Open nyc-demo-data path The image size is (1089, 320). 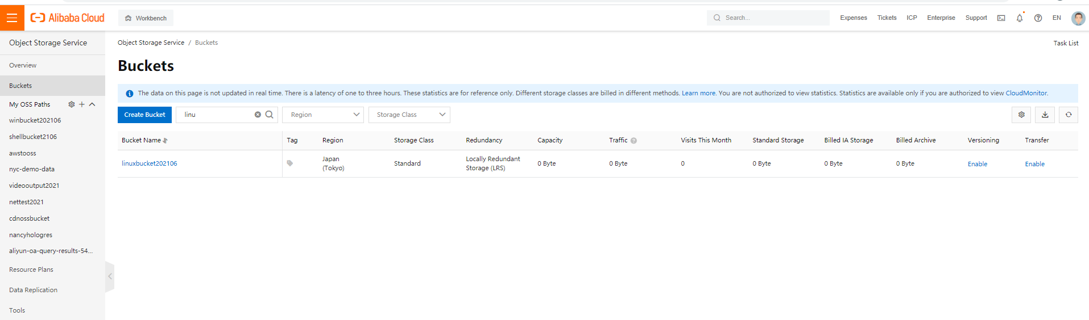pos(32,169)
